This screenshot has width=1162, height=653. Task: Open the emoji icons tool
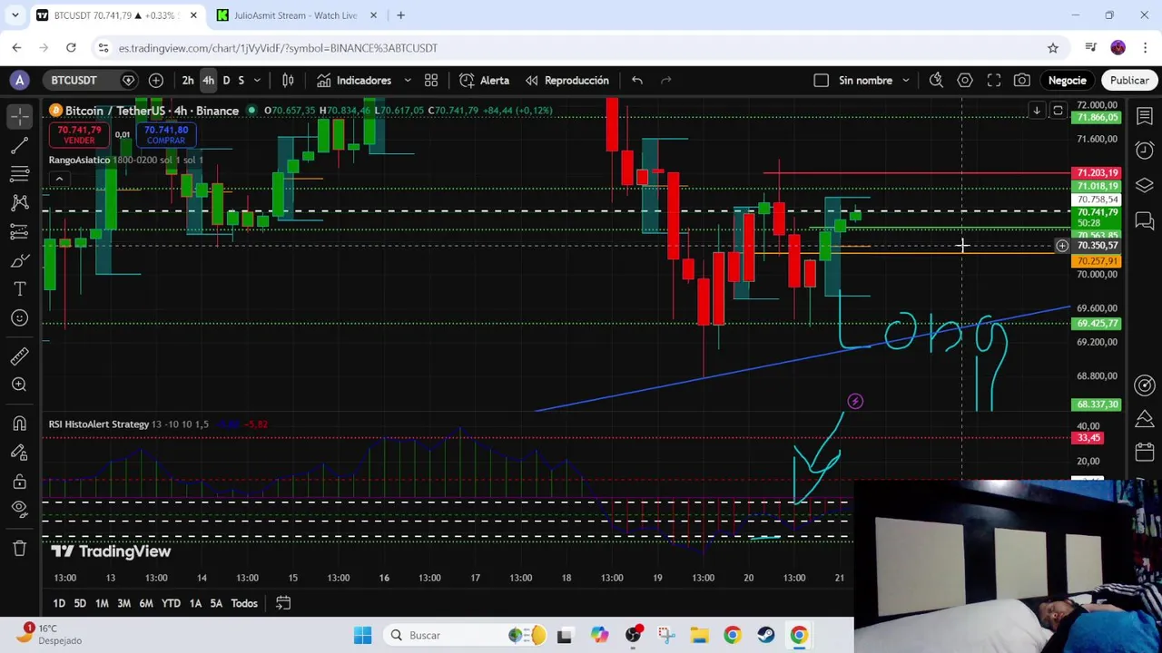pos(20,317)
